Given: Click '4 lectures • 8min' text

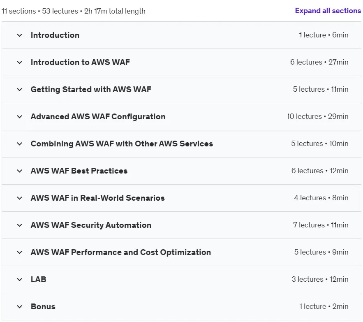Looking at the screenshot, I should click(321, 198).
